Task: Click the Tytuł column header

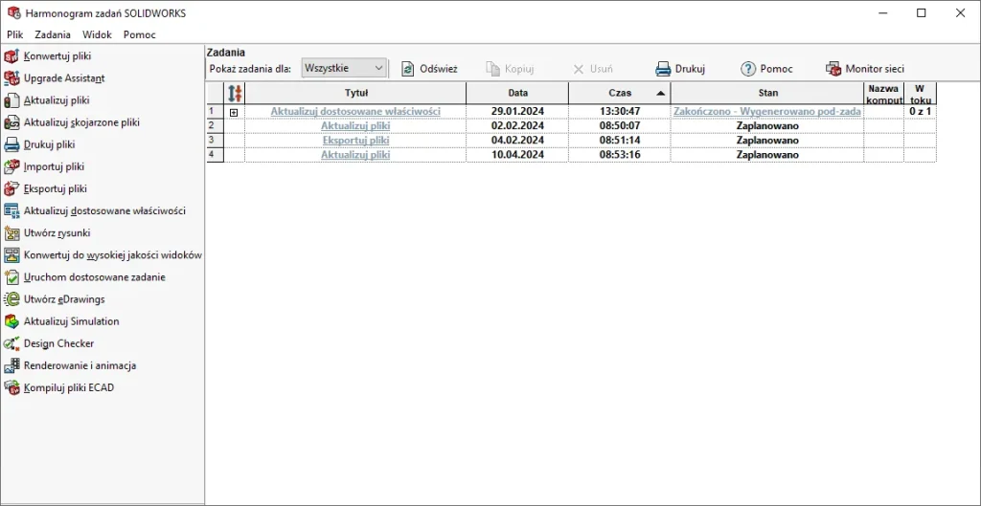Action: (x=355, y=93)
